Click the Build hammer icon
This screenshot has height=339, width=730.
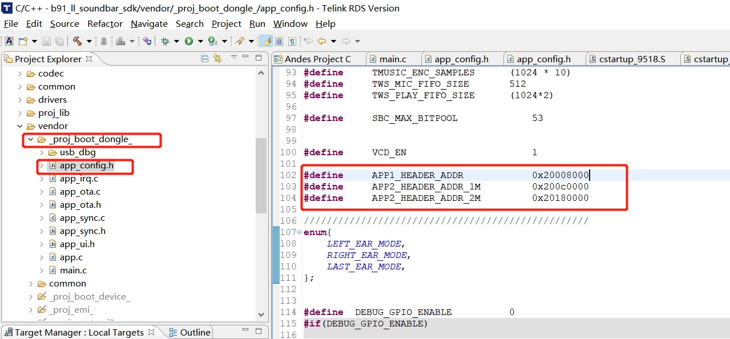tap(76, 41)
